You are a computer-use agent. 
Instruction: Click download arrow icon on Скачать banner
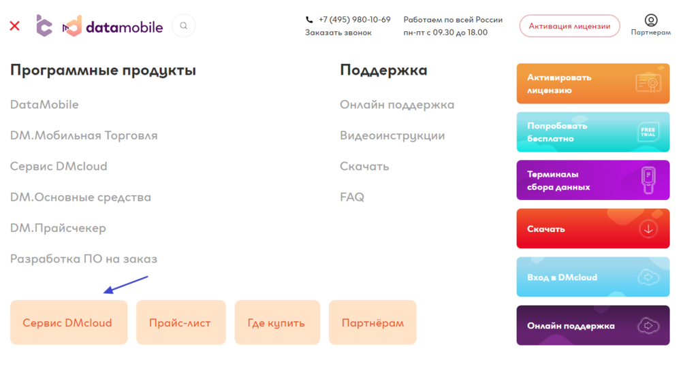tap(648, 229)
